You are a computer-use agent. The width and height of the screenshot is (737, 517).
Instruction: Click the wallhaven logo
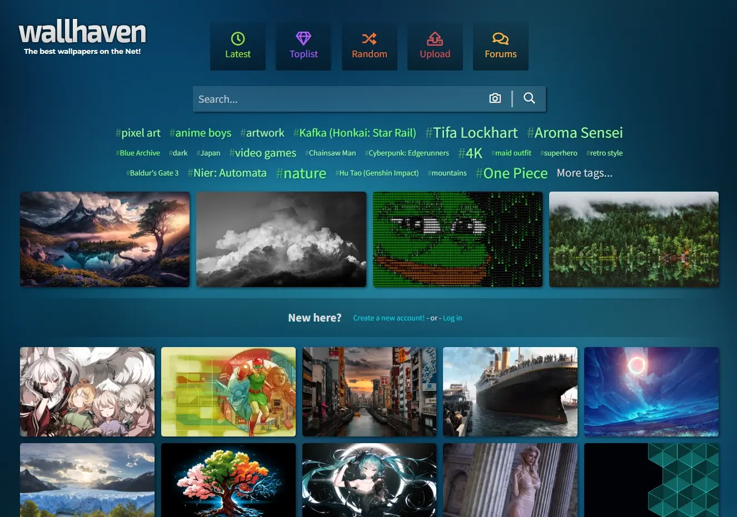[x=82, y=33]
